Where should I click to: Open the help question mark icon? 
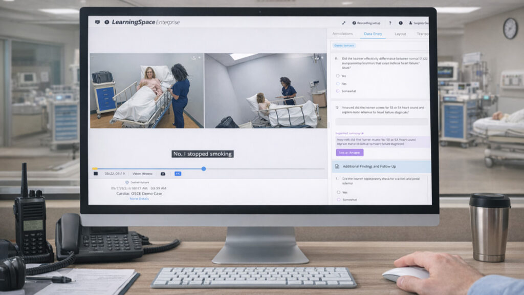[x=390, y=23]
